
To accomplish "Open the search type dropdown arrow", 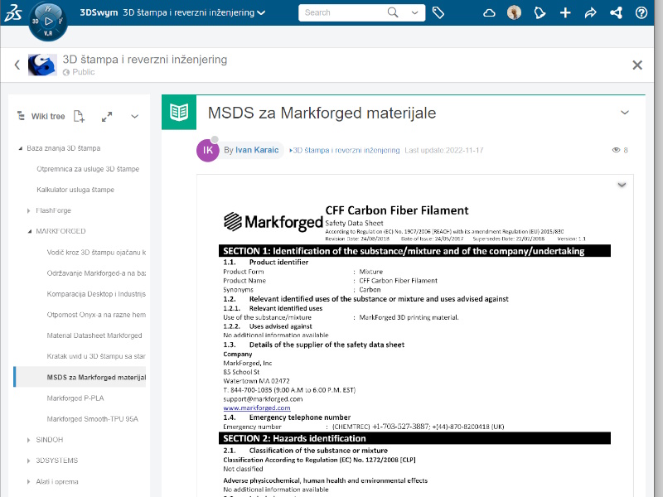I will 414,13.
